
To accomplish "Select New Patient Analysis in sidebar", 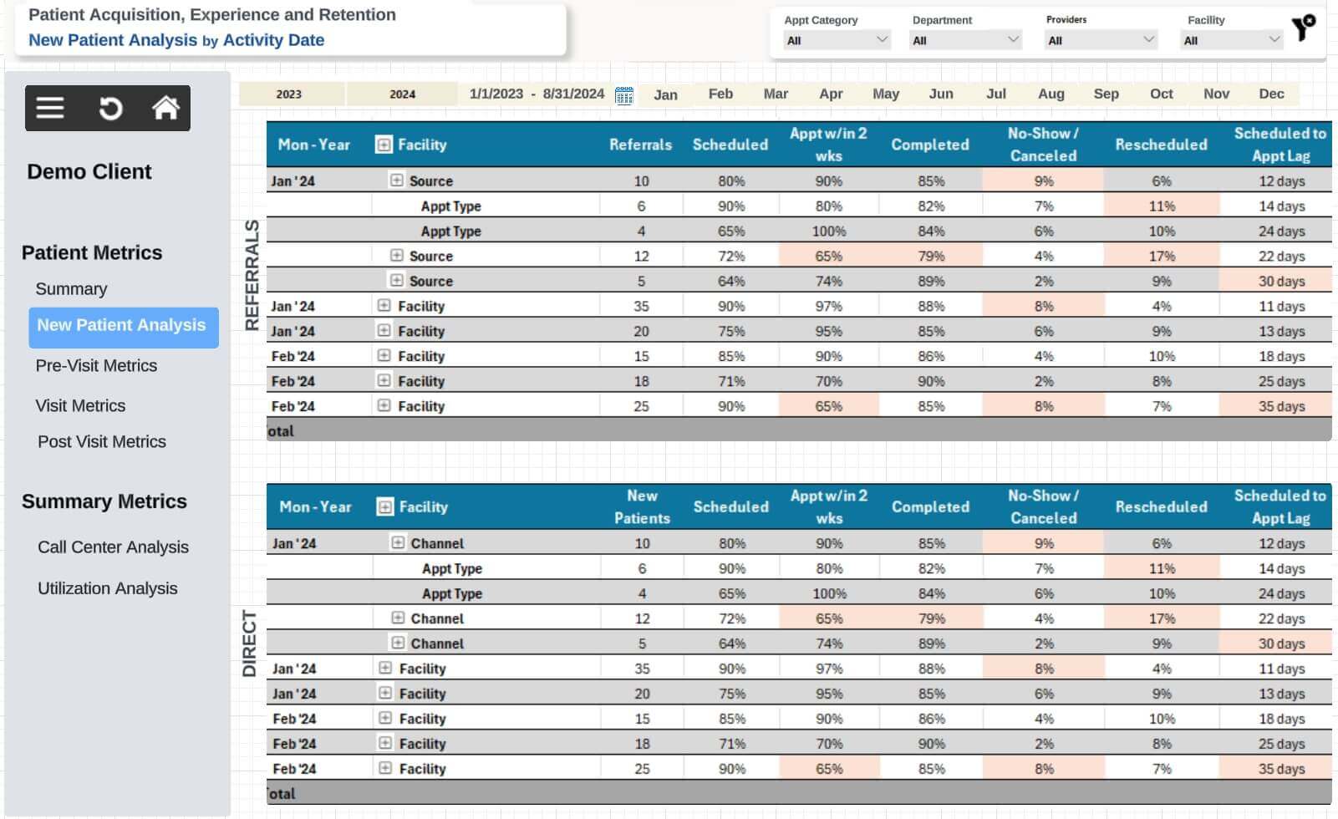I will pyautogui.click(x=122, y=326).
